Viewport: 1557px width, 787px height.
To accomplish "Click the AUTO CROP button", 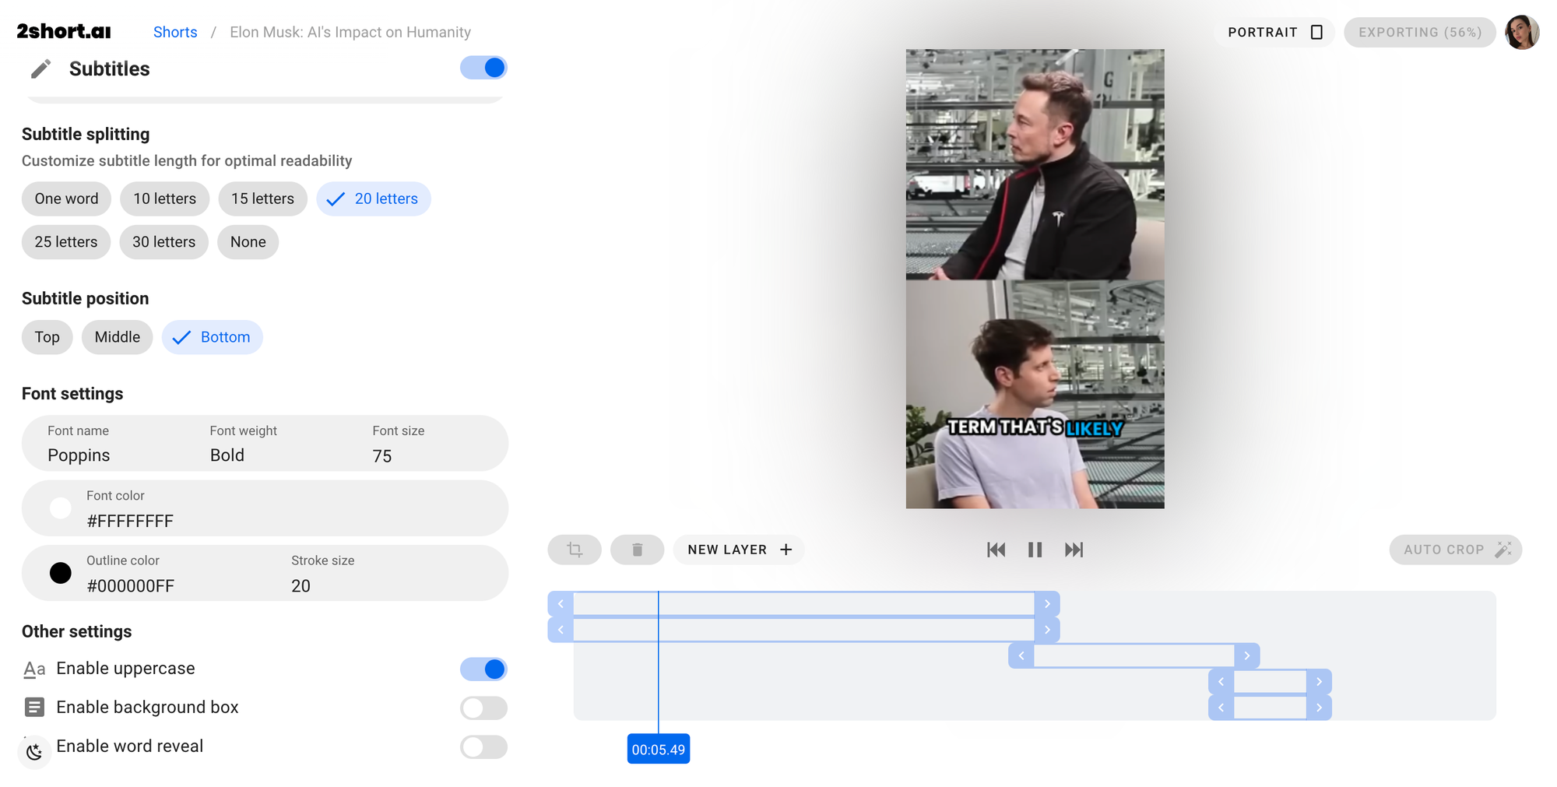I will (x=1456, y=550).
